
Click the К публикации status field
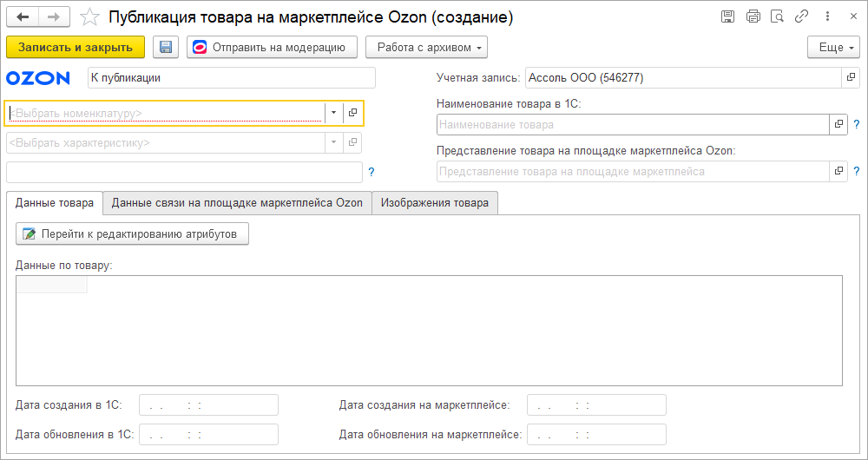coord(232,78)
